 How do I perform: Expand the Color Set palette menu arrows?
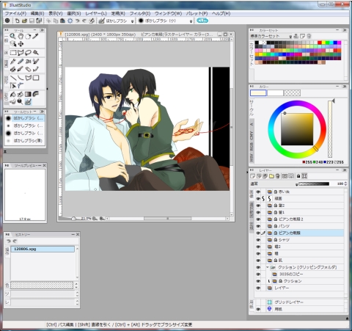[345, 30]
